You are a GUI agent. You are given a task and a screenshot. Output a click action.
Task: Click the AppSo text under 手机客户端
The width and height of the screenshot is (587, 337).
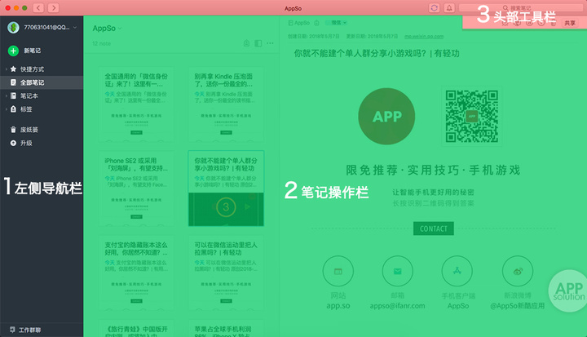tap(458, 305)
